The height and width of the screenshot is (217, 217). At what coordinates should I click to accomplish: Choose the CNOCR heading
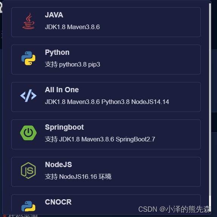click(58, 202)
